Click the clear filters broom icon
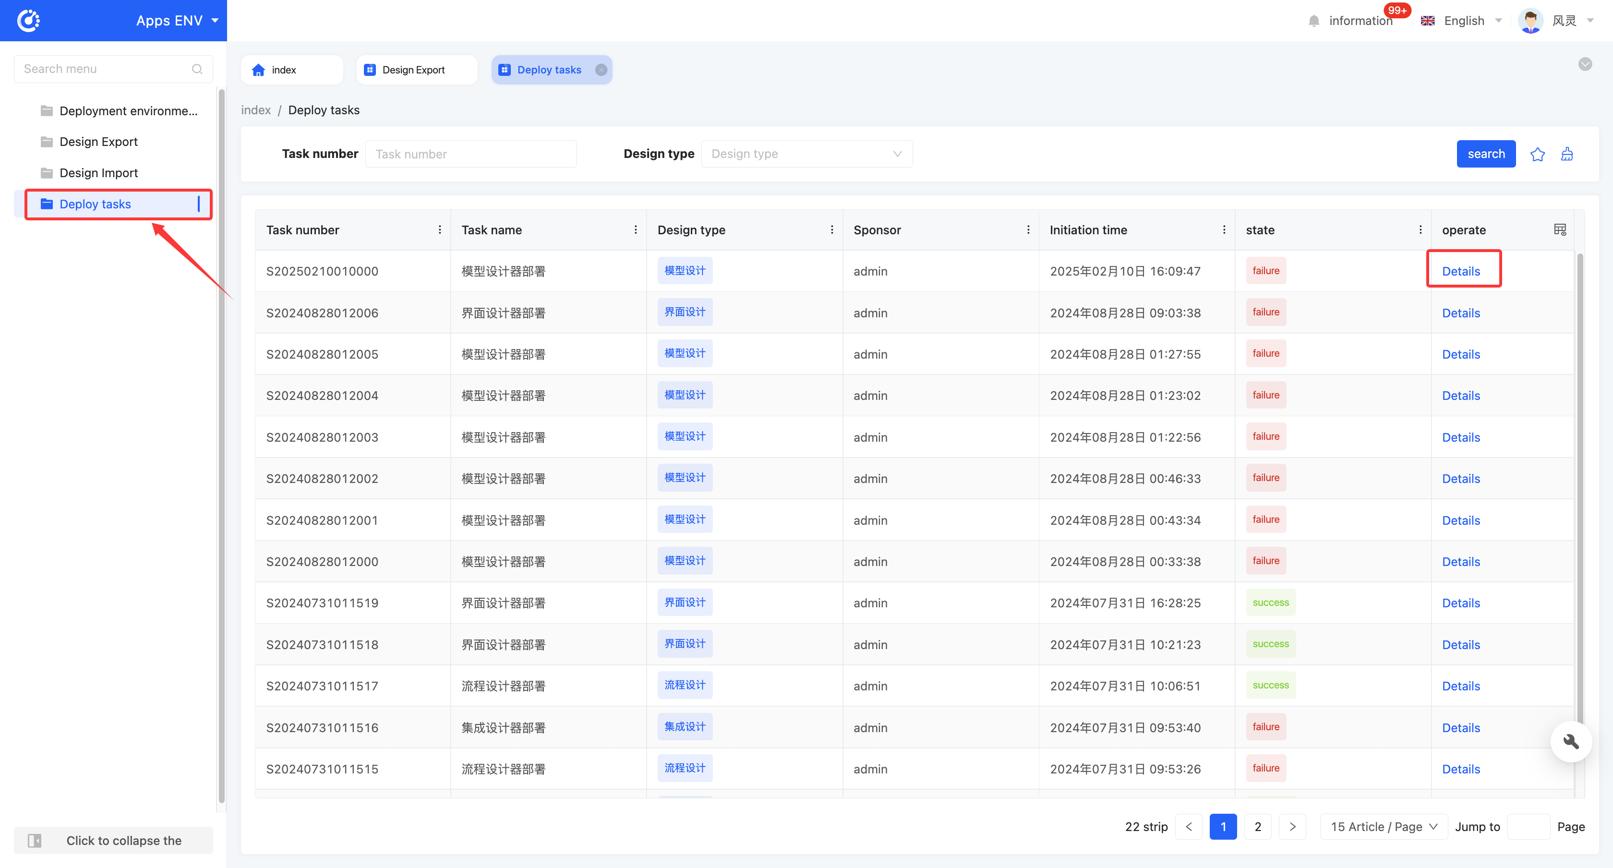This screenshot has width=1613, height=868. [1566, 154]
